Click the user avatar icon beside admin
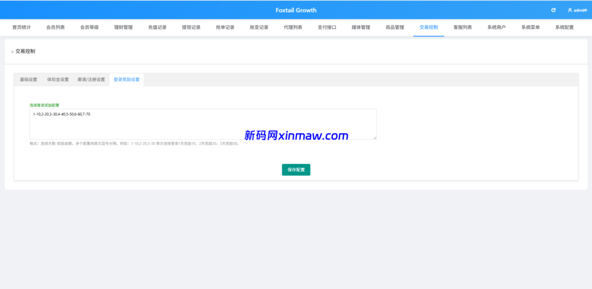Screen dimensions: 592x289 (569, 10)
